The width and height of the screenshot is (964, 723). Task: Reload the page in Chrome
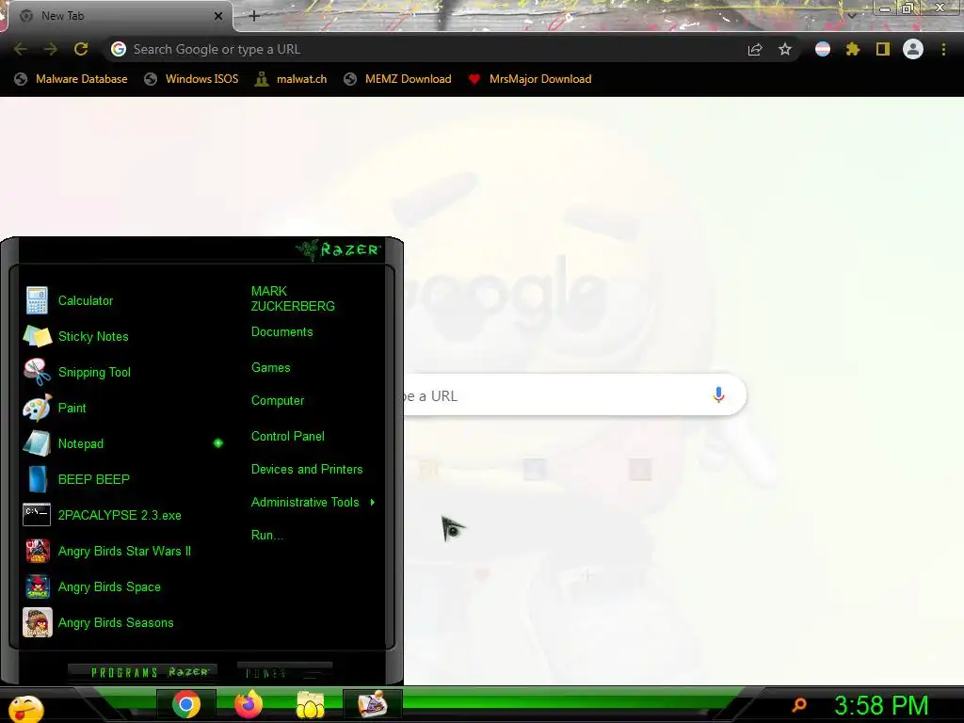pos(81,49)
